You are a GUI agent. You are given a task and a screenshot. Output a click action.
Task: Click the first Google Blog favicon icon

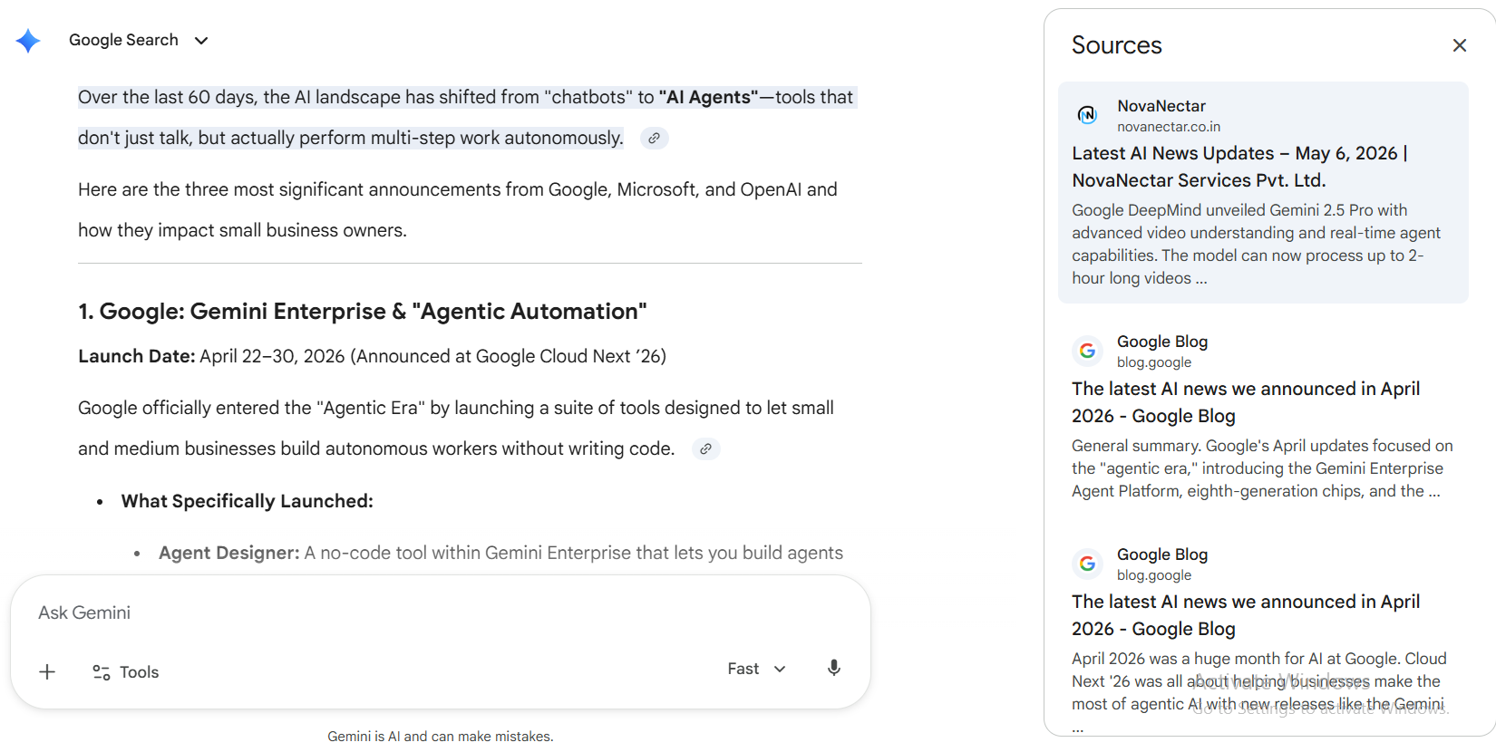point(1087,351)
